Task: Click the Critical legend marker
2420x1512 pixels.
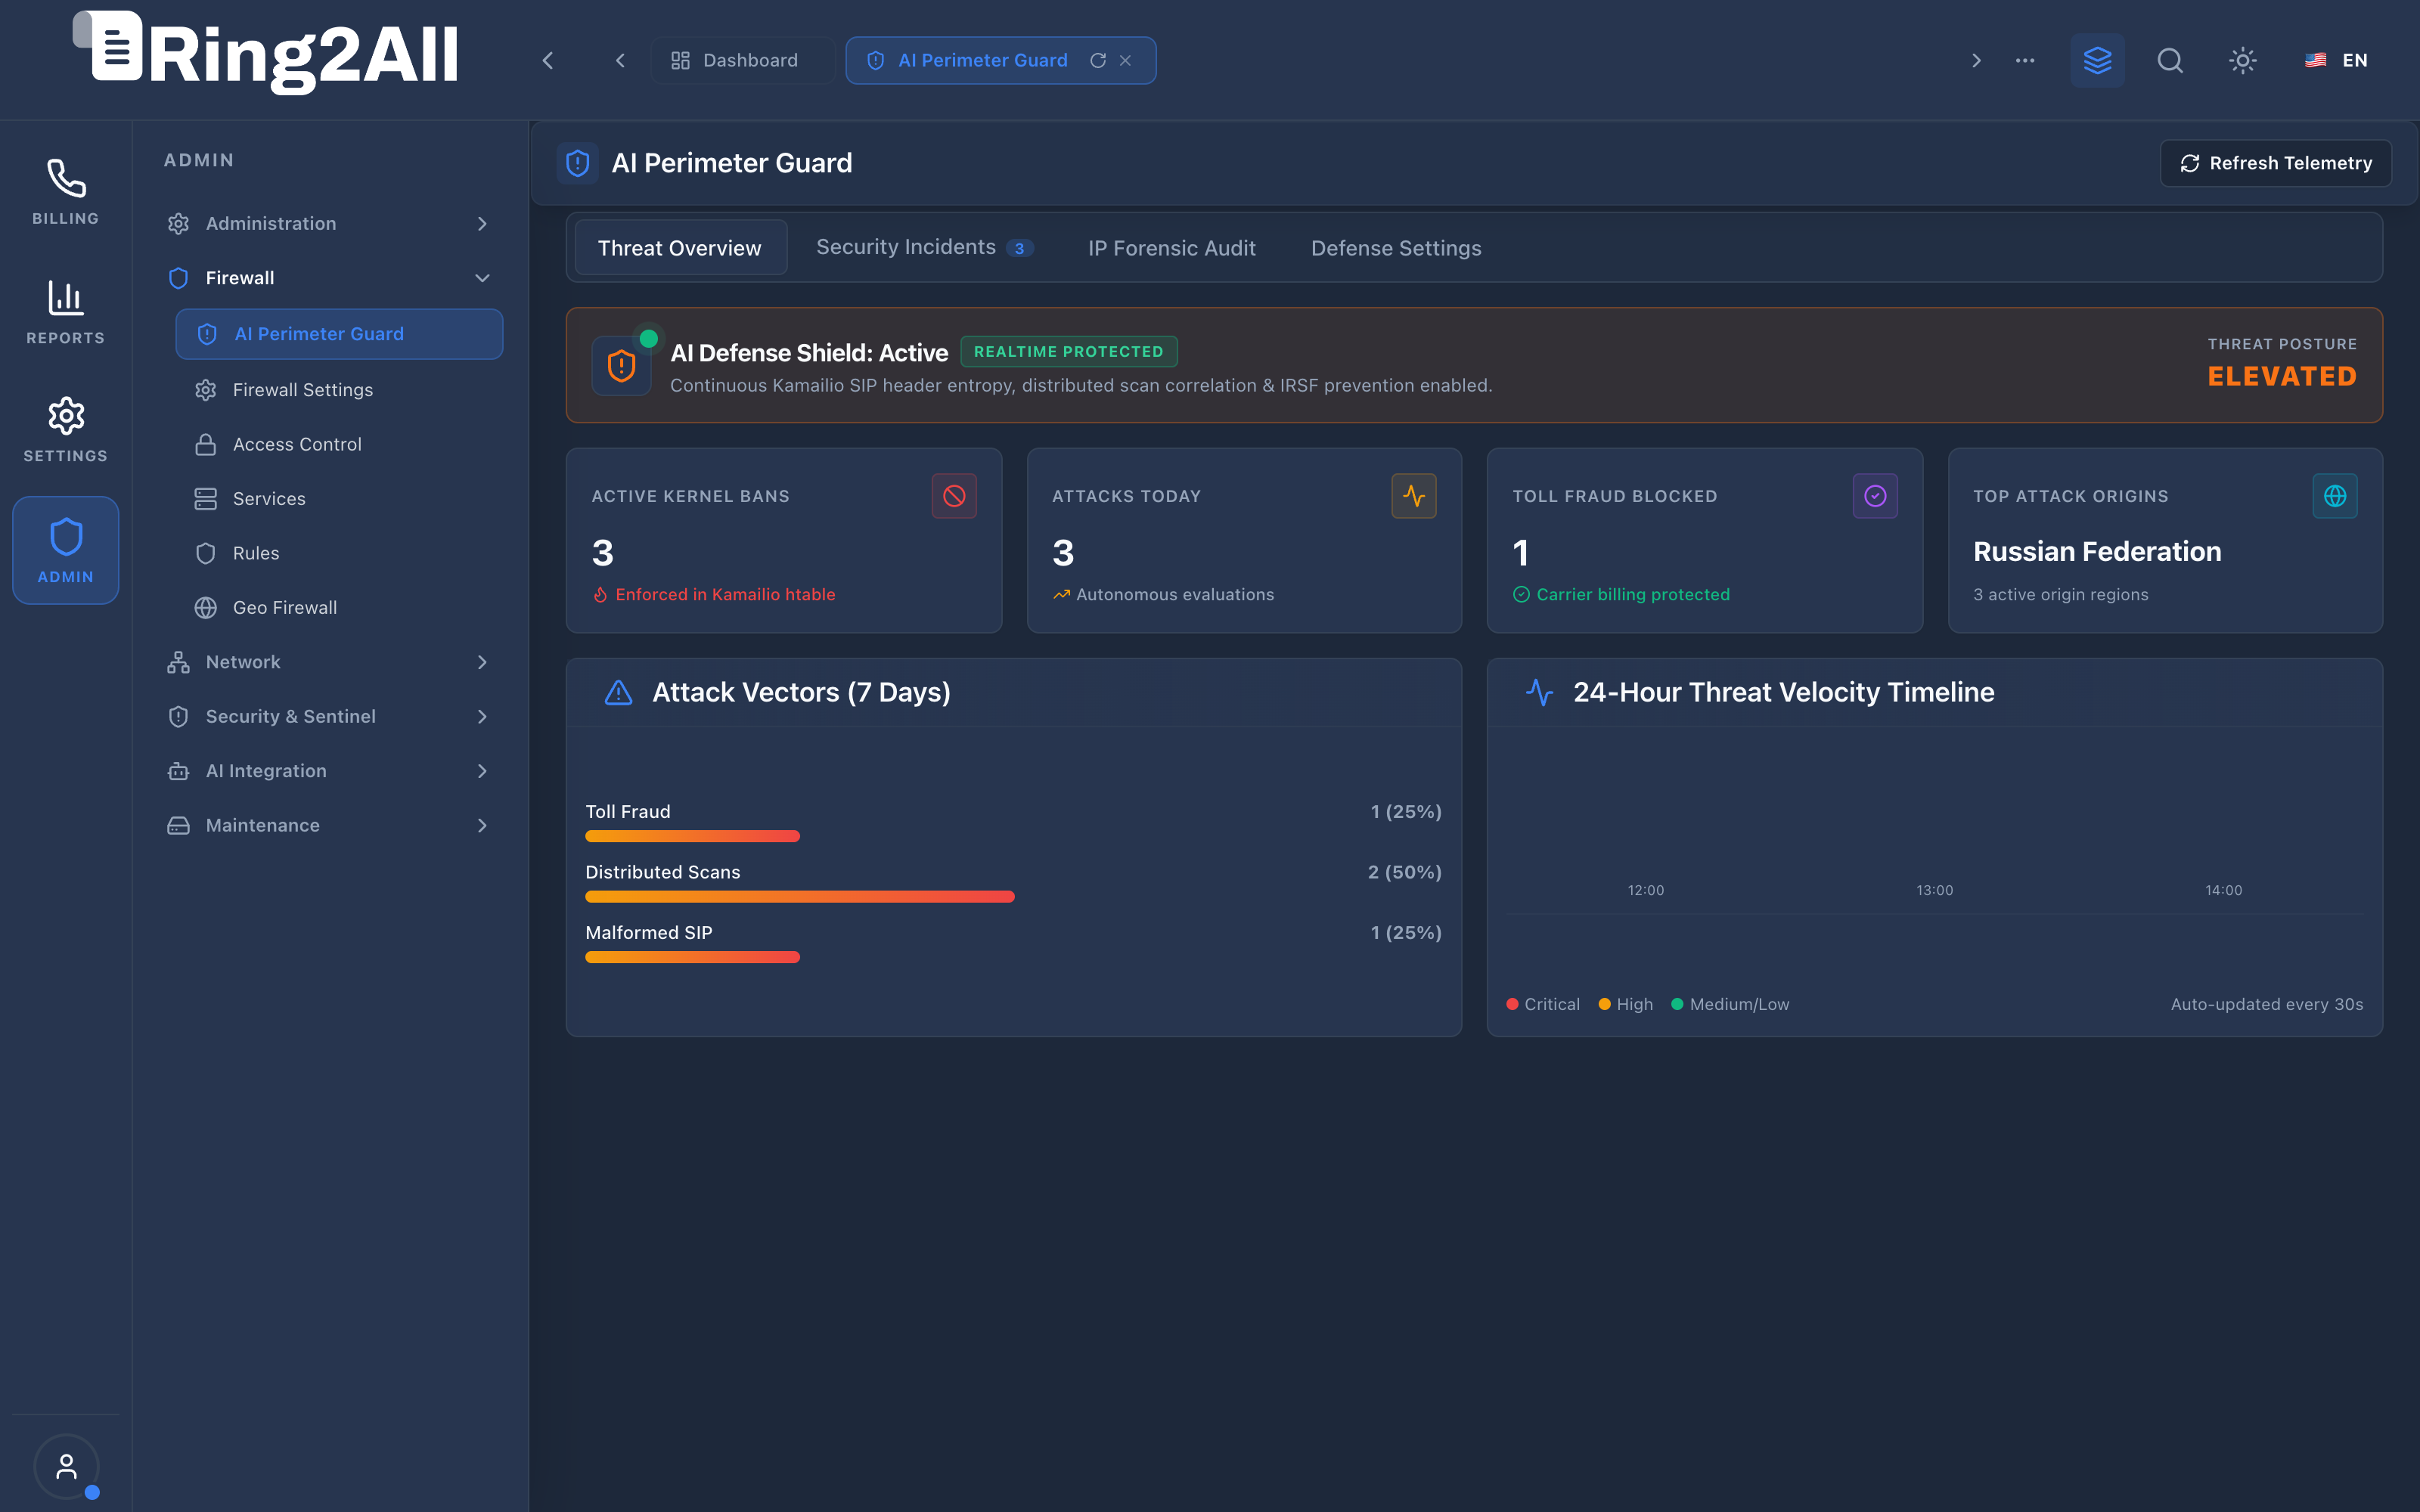Action: click(1512, 1004)
